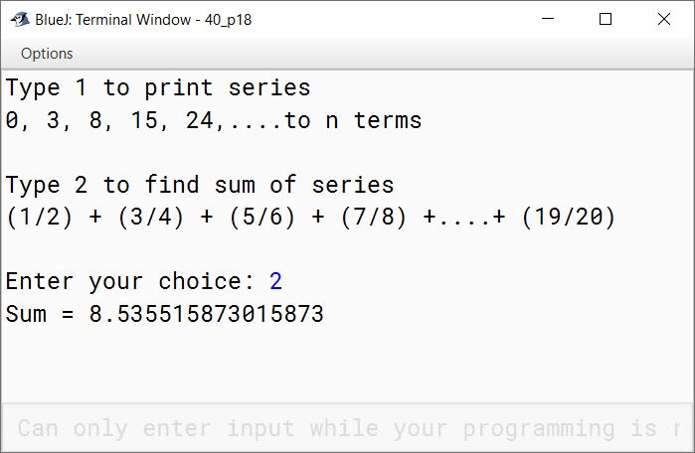695x453 pixels.
Task: Click the blank line above 'Enter your choice'
Action: (348, 249)
